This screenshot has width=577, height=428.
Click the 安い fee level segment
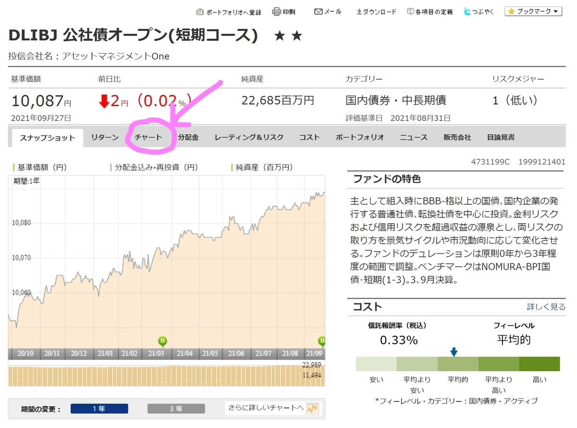376,364
